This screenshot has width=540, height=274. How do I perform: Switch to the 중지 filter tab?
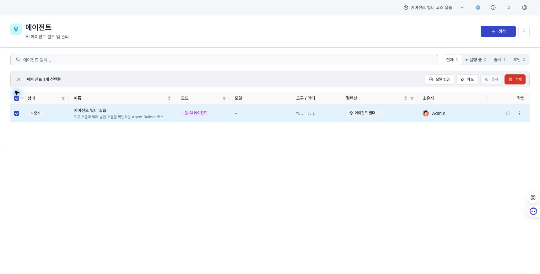(499, 60)
